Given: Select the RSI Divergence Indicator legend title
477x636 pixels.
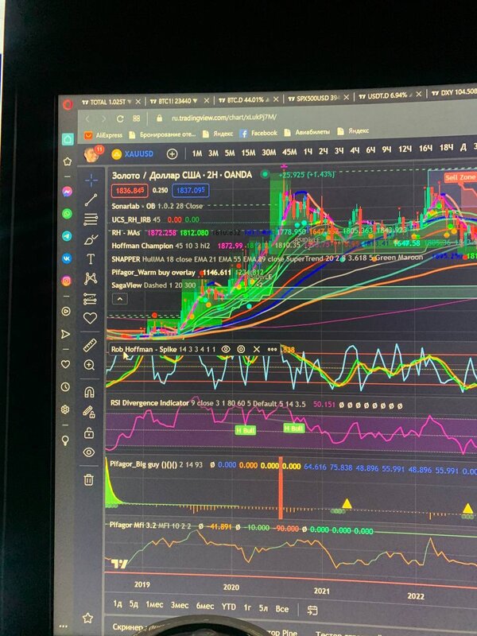Looking at the screenshot, I should point(149,403).
